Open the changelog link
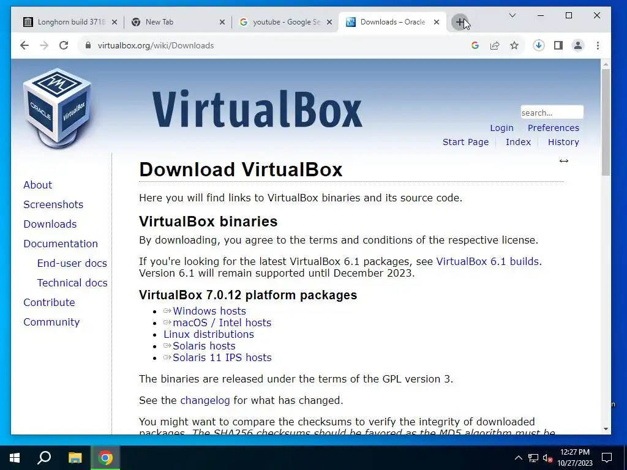Viewport: 627px width, 470px height. tap(205, 400)
